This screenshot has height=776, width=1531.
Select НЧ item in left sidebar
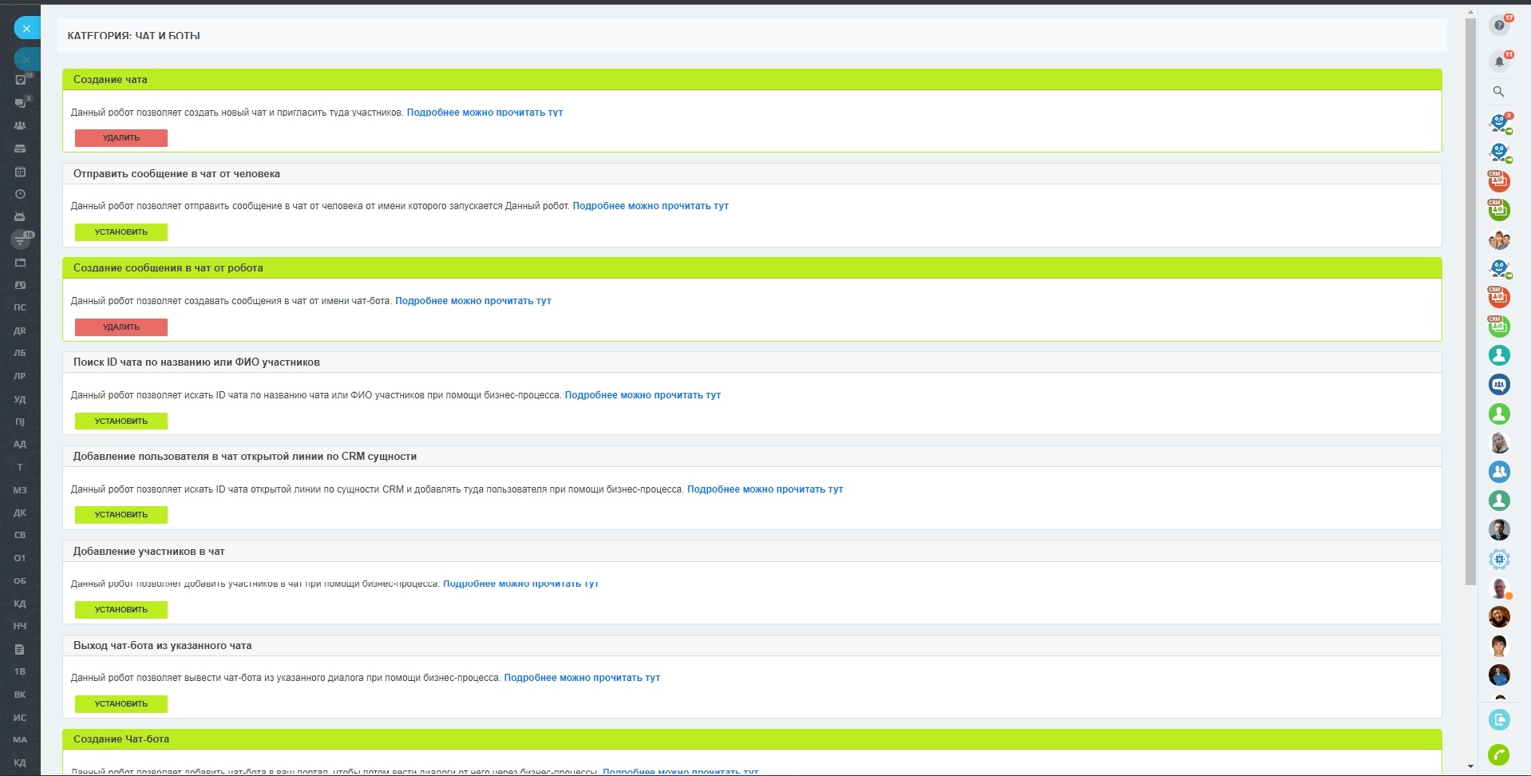[20, 626]
